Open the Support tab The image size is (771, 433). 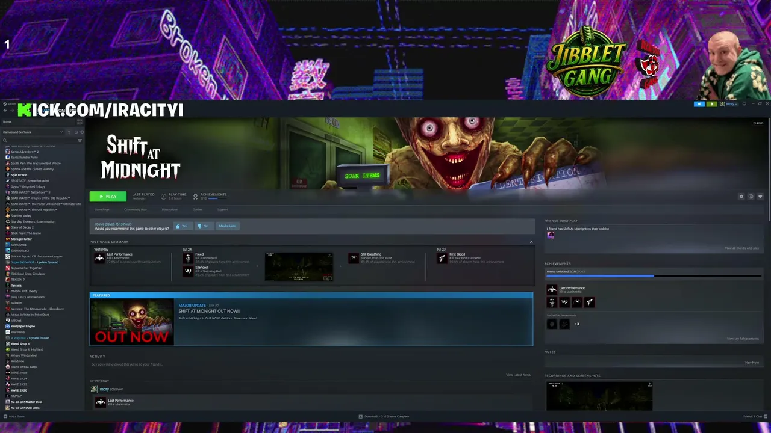click(223, 210)
